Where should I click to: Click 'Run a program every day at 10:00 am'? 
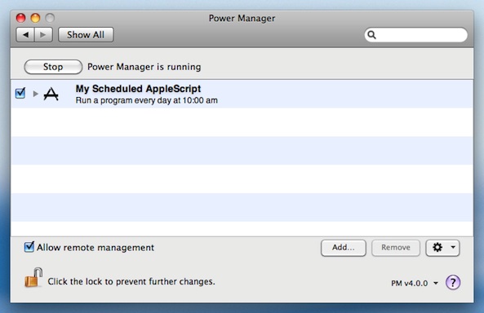pos(147,100)
